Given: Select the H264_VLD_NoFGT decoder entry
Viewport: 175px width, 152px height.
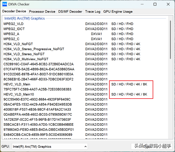Looking at the screenshot, I should tap(18, 44).
